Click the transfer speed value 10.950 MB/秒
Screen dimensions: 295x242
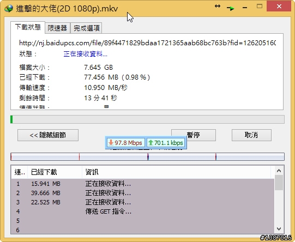tap(106, 88)
